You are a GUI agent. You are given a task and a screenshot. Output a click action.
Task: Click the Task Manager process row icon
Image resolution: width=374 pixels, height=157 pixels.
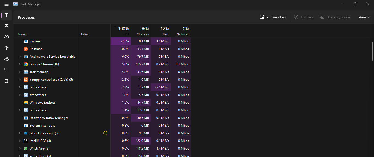[26, 72]
